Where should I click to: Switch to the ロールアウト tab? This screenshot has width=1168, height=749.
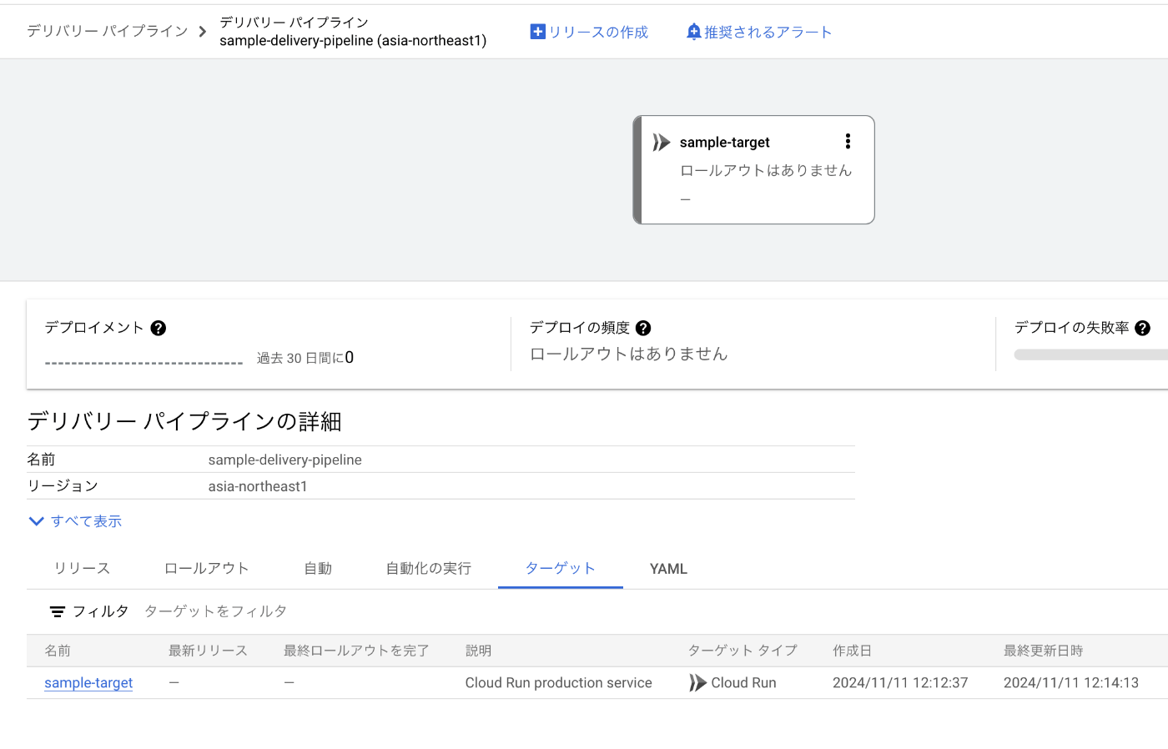click(207, 569)
